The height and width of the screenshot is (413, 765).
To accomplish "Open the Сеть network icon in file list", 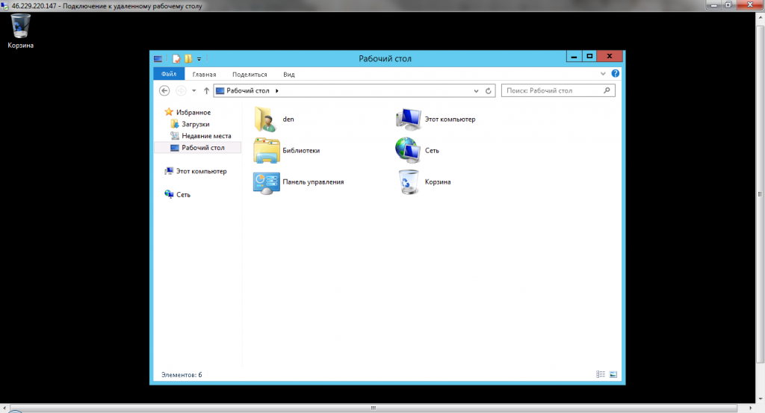I will pyautogui.click(x=409, y=150).
